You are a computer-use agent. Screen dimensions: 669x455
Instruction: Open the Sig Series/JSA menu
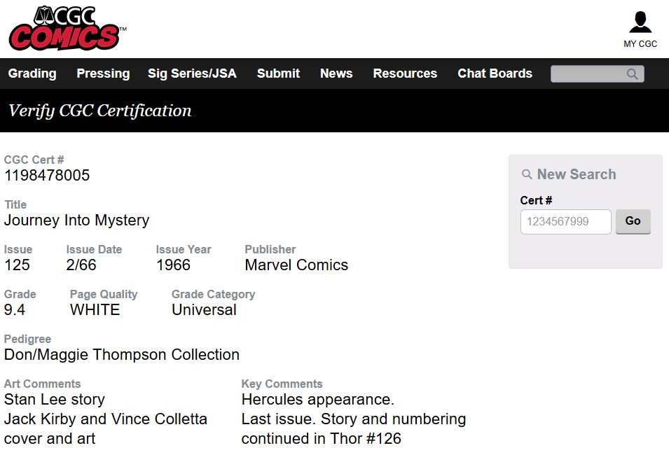point(192,73)
